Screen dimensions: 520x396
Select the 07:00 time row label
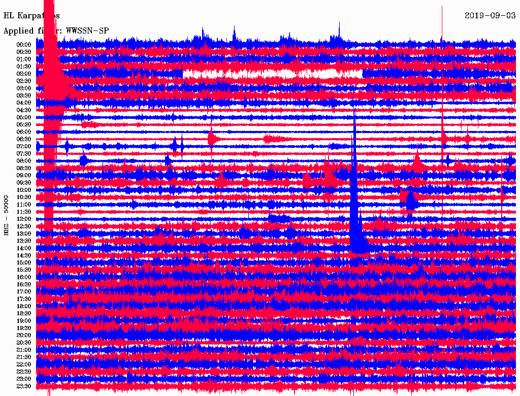tap(24, 146)
